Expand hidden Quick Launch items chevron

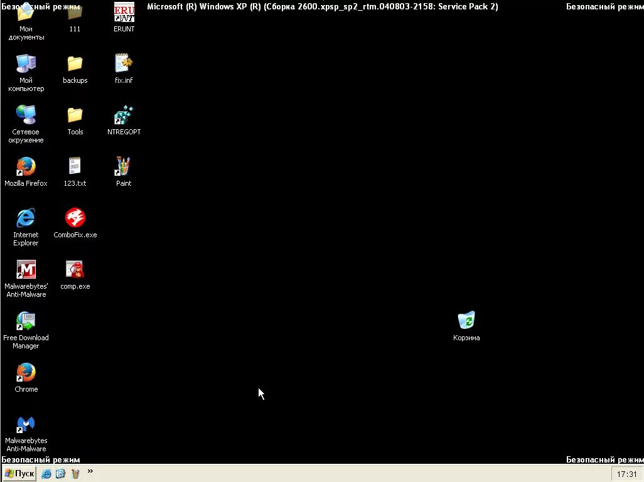[x=90, y=471]
